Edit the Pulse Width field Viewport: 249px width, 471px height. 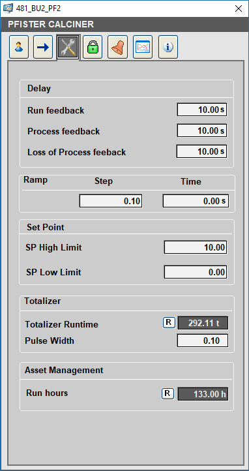click(x=203, y=341)
